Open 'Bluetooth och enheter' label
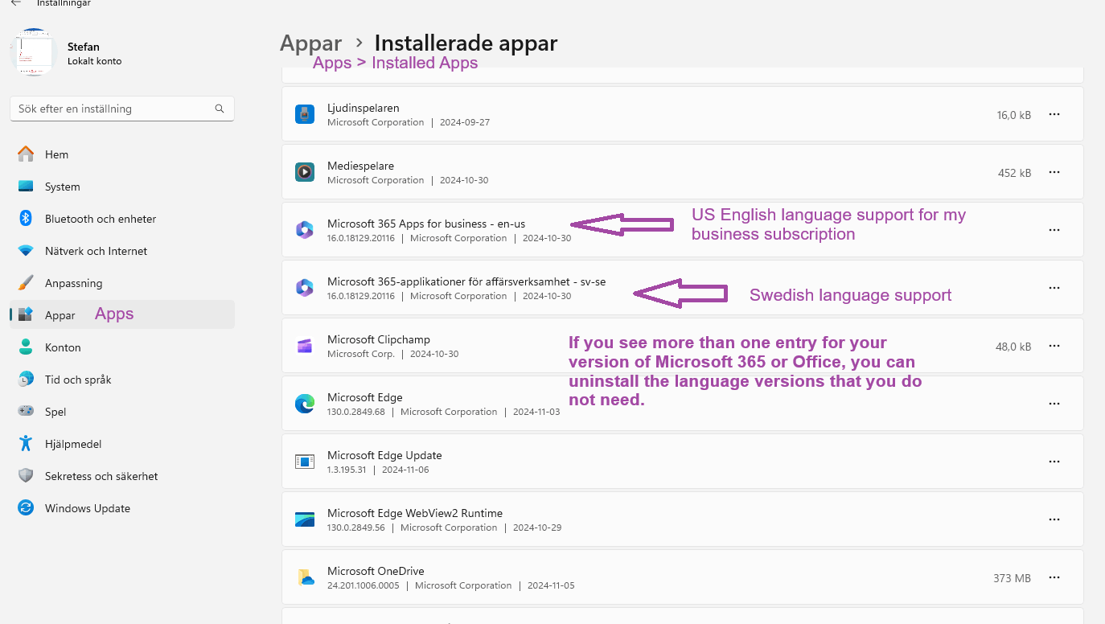This screenshot has height=624, width=1105. pyautogui.click(x=101, y=219)
